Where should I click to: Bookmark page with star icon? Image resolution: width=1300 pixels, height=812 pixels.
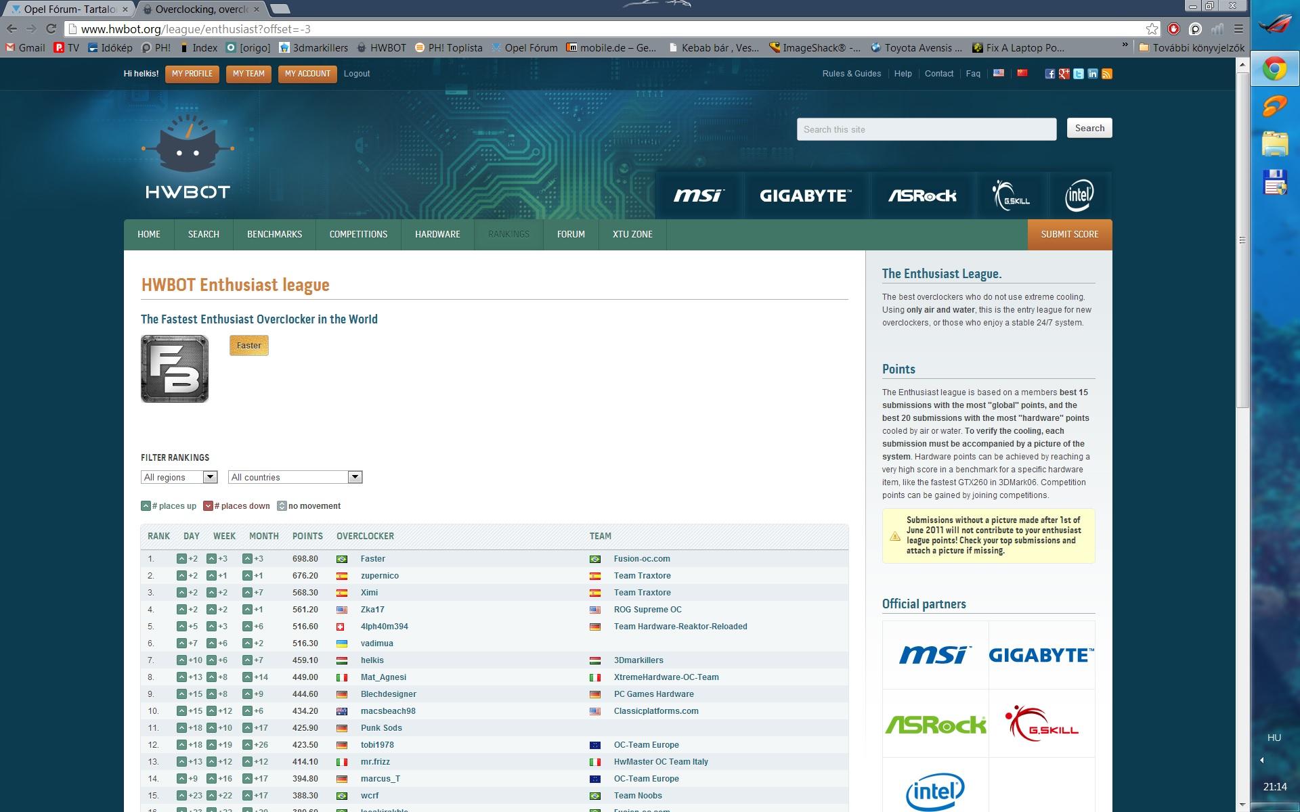click(1152, 28)
